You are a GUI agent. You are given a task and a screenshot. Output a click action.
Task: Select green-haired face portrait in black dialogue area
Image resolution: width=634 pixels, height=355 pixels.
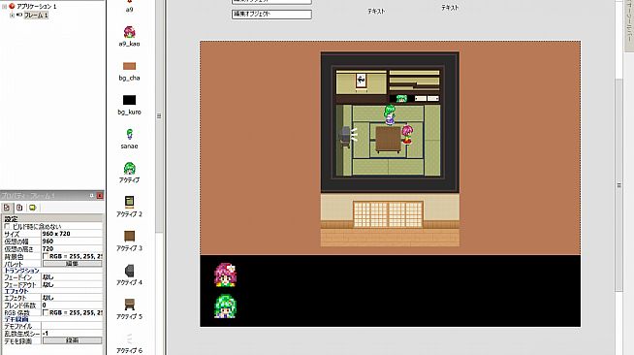[x=225, y=307]
